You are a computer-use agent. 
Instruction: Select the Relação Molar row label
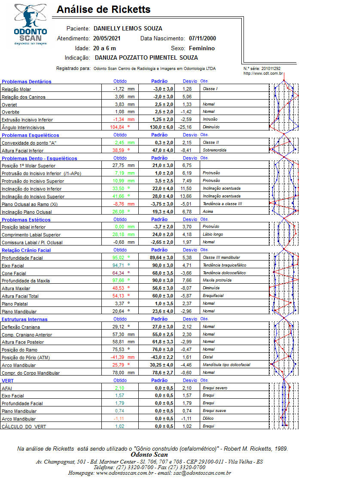pyautogui.click(x=16, y=89)
